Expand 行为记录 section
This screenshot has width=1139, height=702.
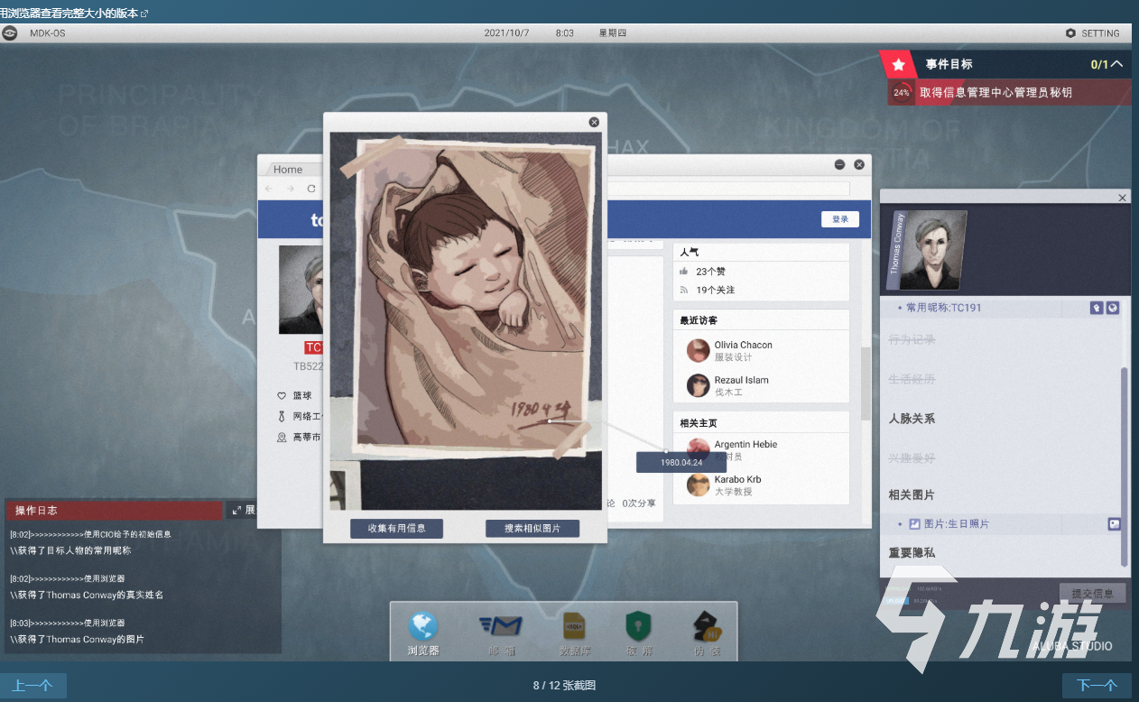(912, 339)
